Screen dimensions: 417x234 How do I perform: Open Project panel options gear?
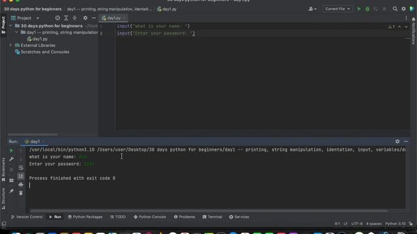[85, 18]
